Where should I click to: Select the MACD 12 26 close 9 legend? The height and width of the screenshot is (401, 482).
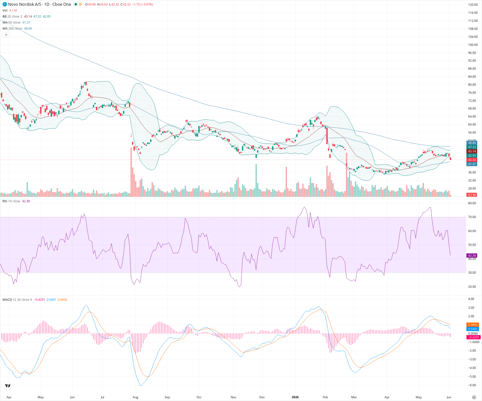(17, 299)
